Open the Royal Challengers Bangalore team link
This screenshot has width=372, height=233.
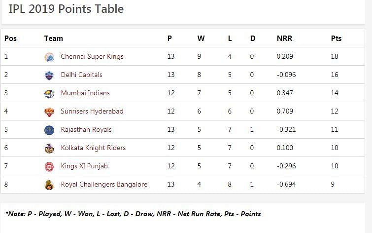[103, 185]
